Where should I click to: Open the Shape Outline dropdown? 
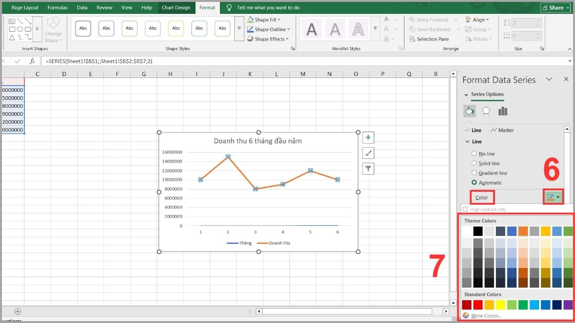(x=268, y=29)
